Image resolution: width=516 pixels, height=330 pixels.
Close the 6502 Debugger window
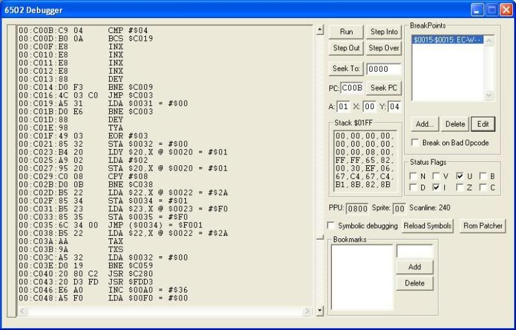pyautogui.click(x=506, y=10)
